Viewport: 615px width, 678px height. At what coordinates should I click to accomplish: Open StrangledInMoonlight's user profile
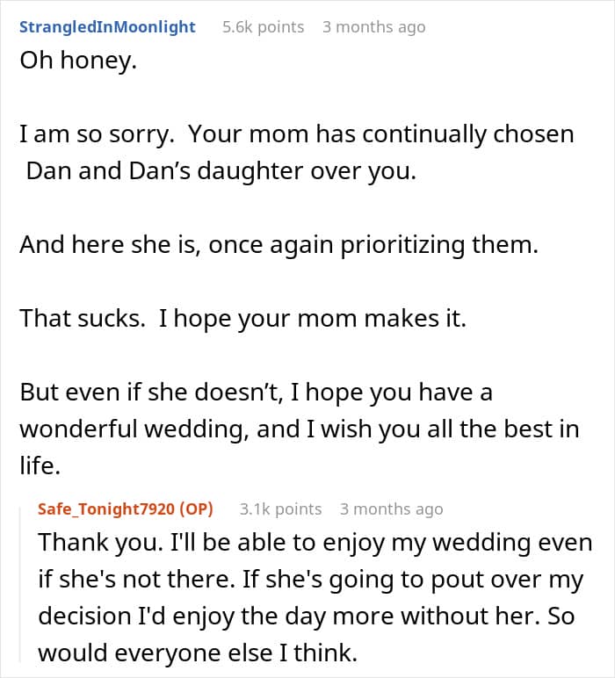click(x=107, y=27)
